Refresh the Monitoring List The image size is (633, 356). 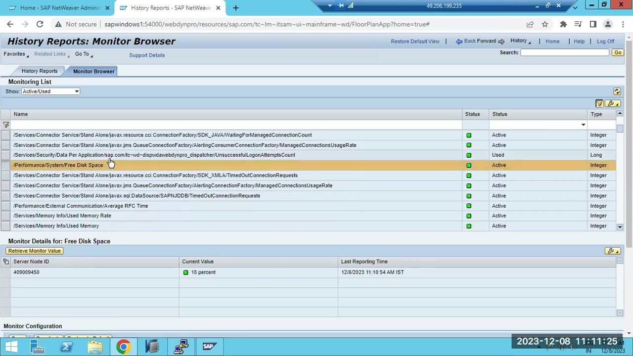pos(617,91)
